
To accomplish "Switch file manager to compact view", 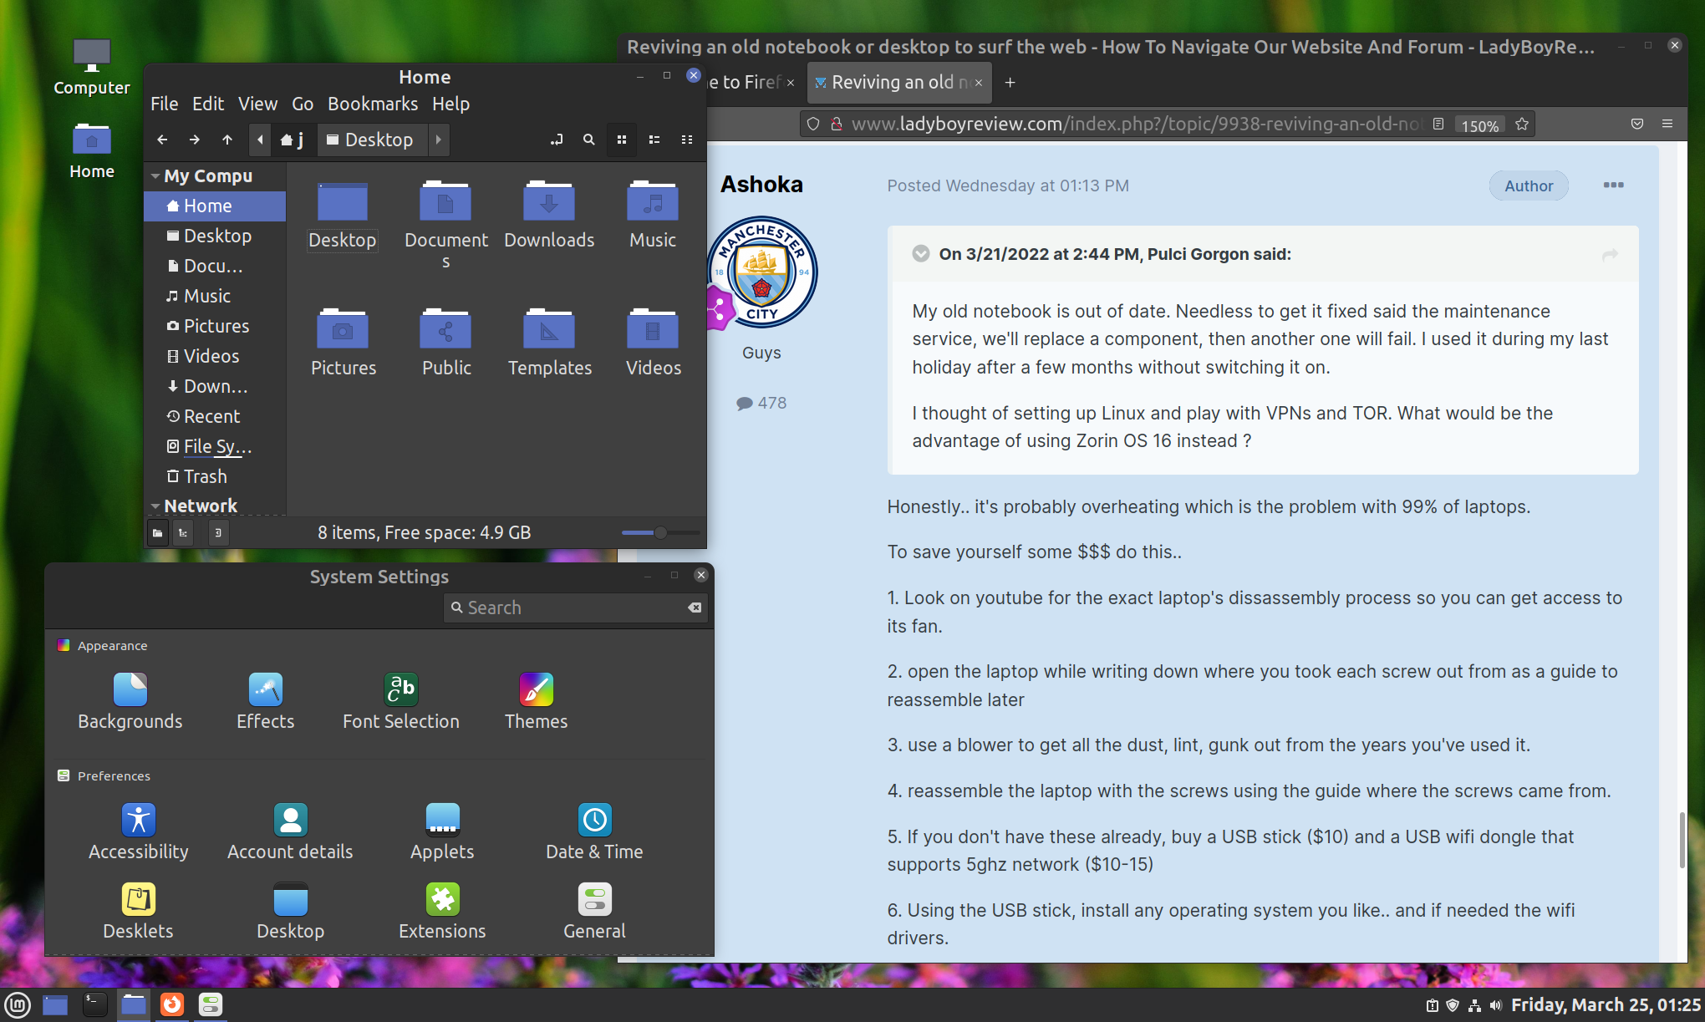I will (x=687, y=140).
